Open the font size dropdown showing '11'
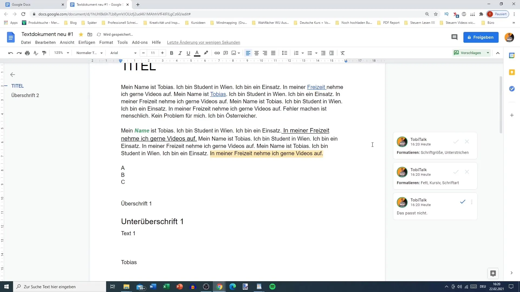Image resolution: width=520 pixels, height=292 pixels. (x=153, y=53)
